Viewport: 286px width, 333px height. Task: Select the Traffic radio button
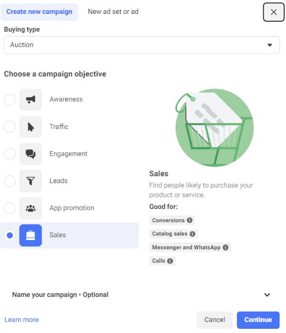[x=10, y=127]
